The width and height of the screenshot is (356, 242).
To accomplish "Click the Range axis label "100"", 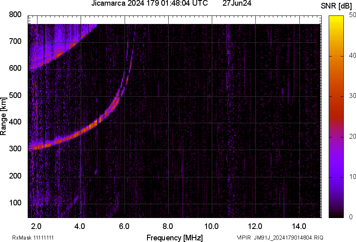I will point(15,203).
